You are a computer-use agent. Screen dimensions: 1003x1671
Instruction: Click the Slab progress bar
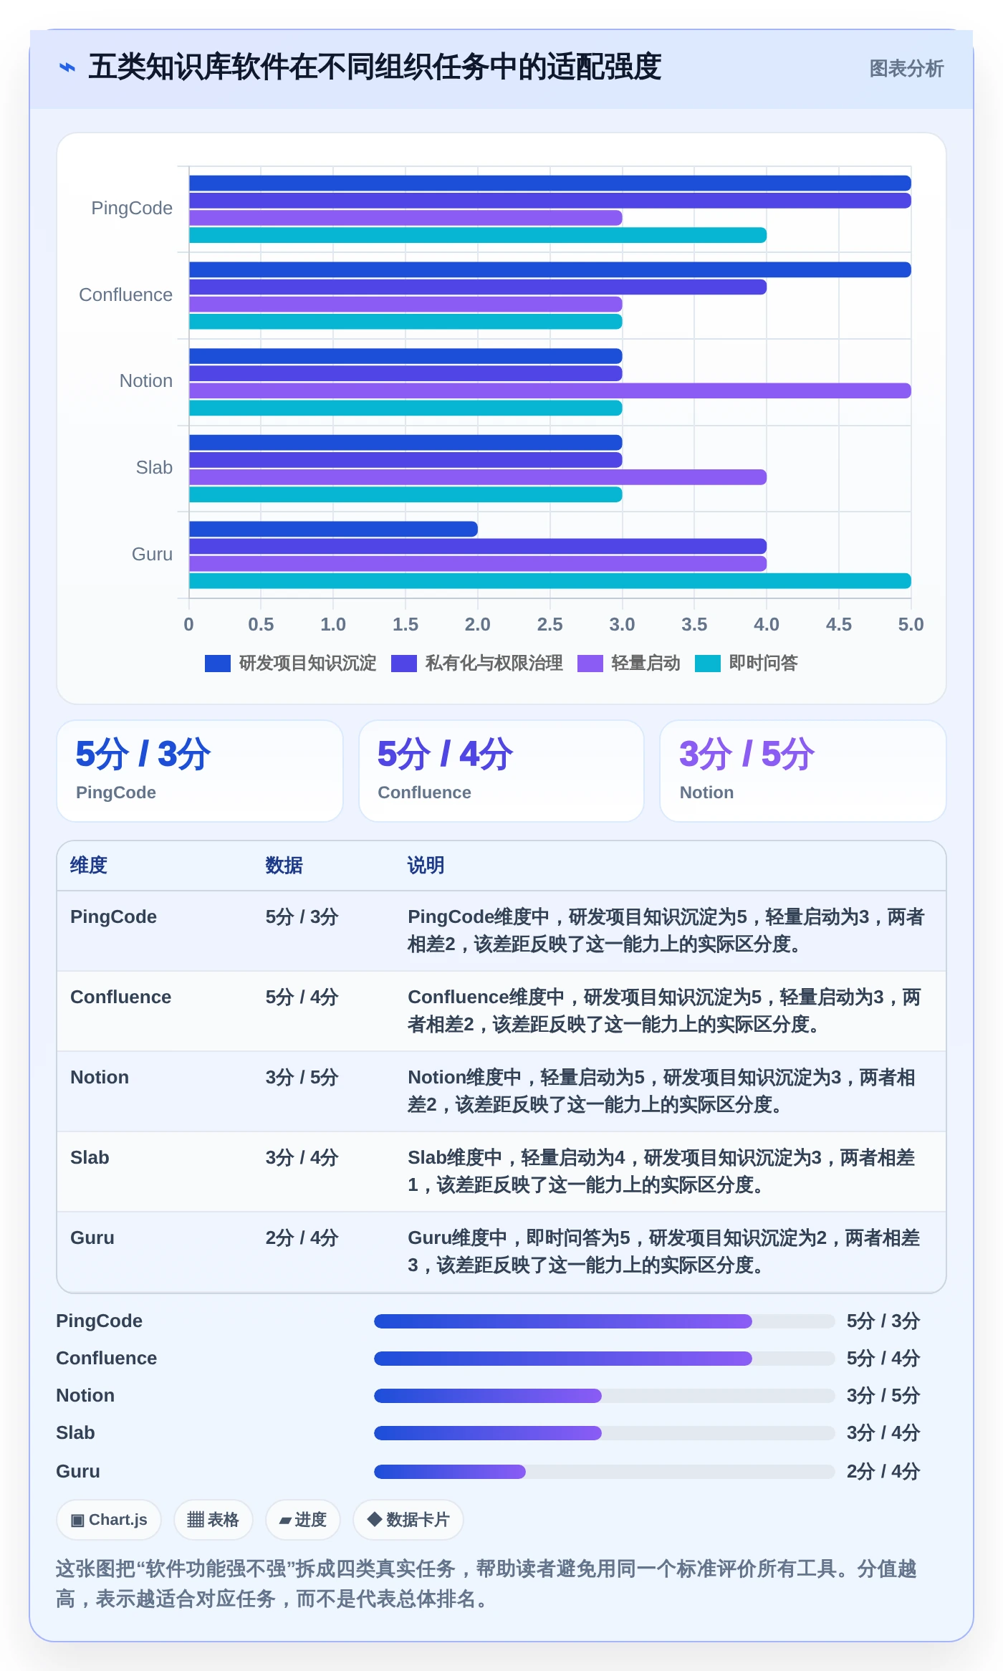(x=605, y=1433)
